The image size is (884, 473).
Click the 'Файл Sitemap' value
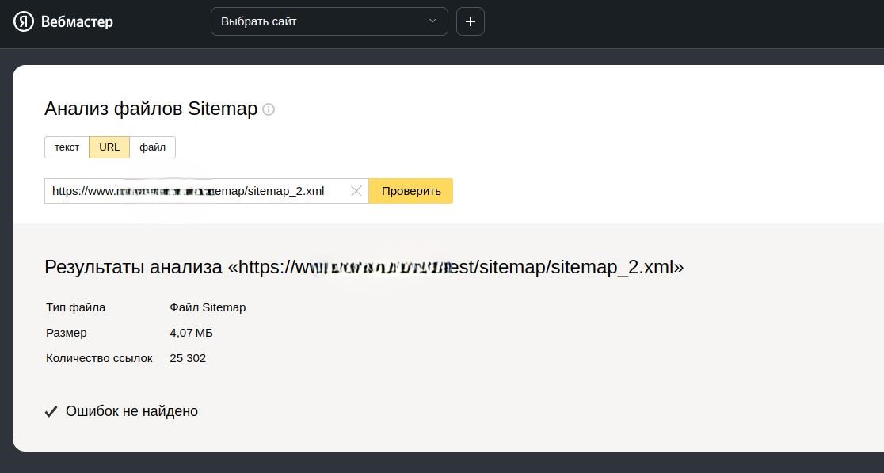208,307
